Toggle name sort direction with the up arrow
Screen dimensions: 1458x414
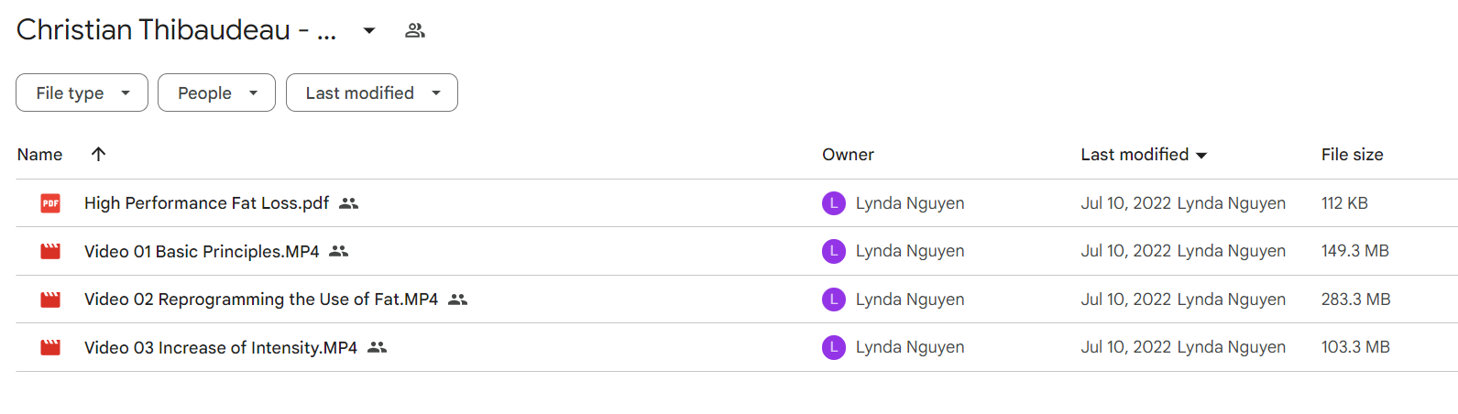pos(98,154)
